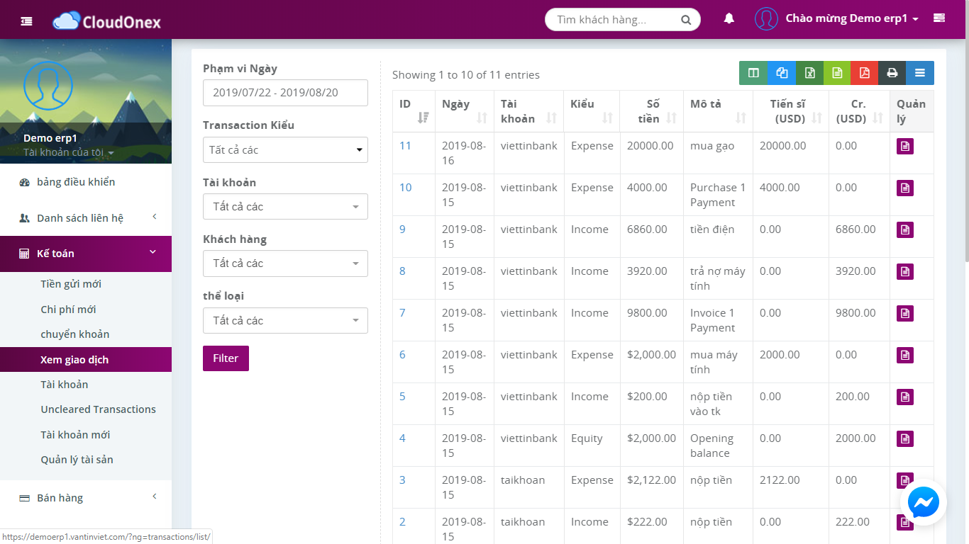Collapse the Kế toán sidebar section

(x=86, y=254)
